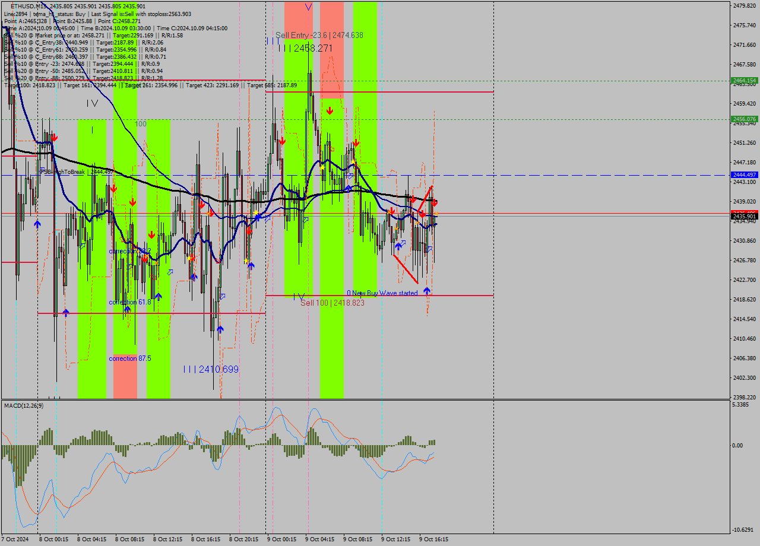This screenshot has height=546, width=760.
Task: Click the MACD(12,26,9) indicator label
Action: tap(24, 405)
